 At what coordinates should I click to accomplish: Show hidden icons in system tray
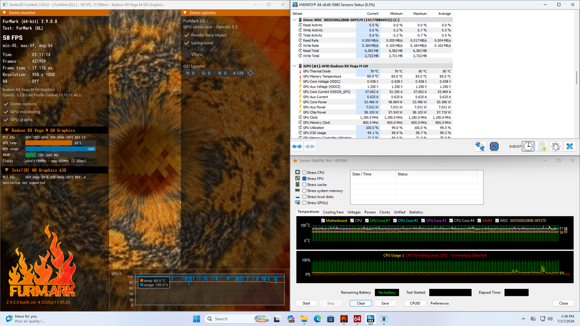click(x=523, y=319)
